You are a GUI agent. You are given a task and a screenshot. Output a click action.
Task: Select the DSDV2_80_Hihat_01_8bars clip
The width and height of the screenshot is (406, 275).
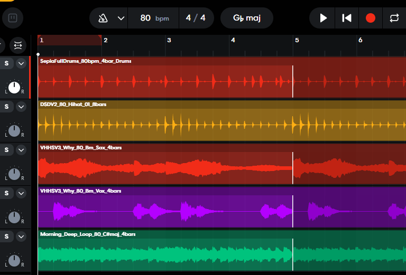(x=222, y=121)
